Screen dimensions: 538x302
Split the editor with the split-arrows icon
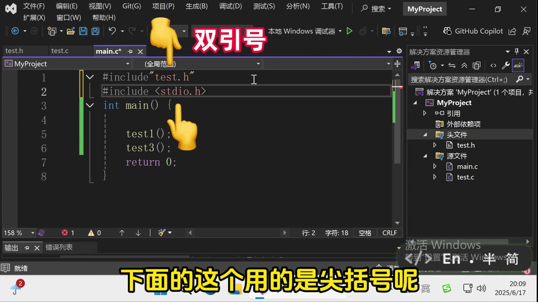click(397, 64)
